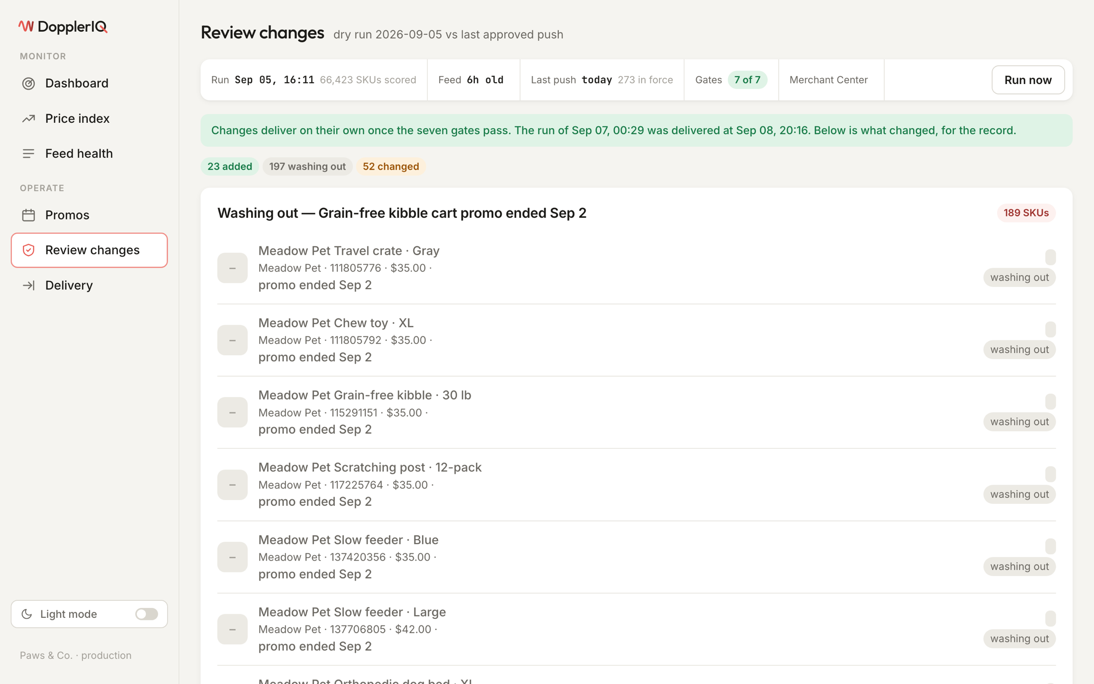Screen dimensions: 1094x684
Task: Click washing out tag on Slow feeder Large row
Action: tap(1019, 638)
